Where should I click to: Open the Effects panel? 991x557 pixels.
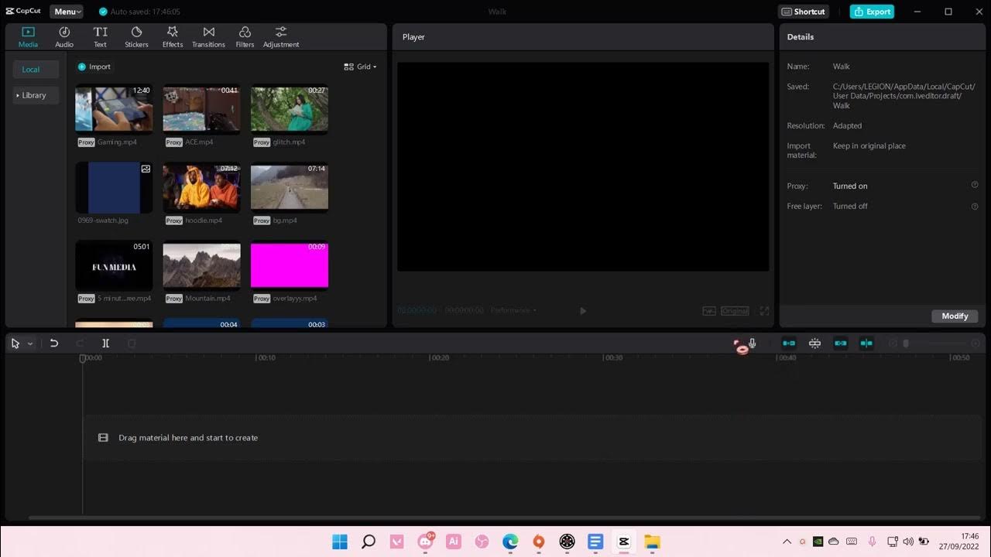[173, 36]
